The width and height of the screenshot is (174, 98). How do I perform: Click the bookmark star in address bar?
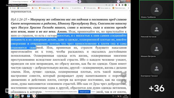(112, 5)
